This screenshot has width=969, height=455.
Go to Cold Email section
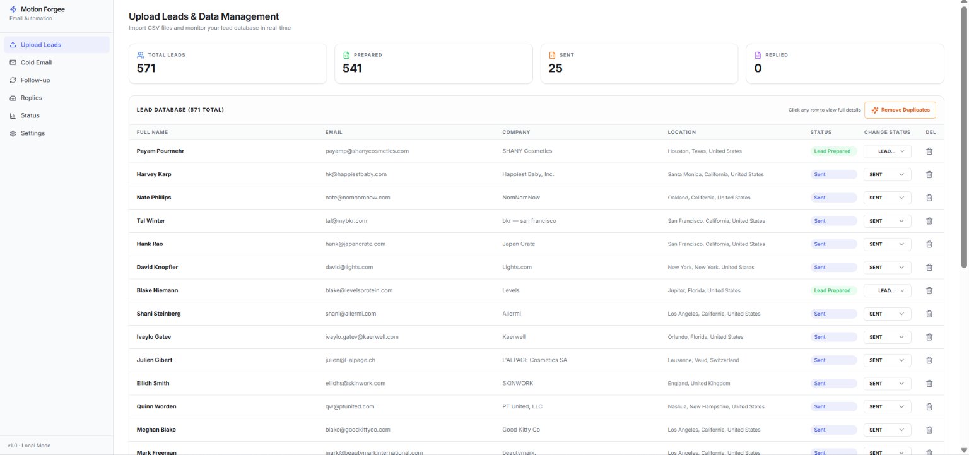pos(57,62)
